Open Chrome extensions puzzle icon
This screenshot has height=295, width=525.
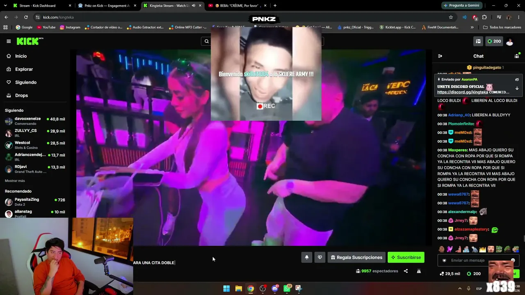tap(484, 17)
